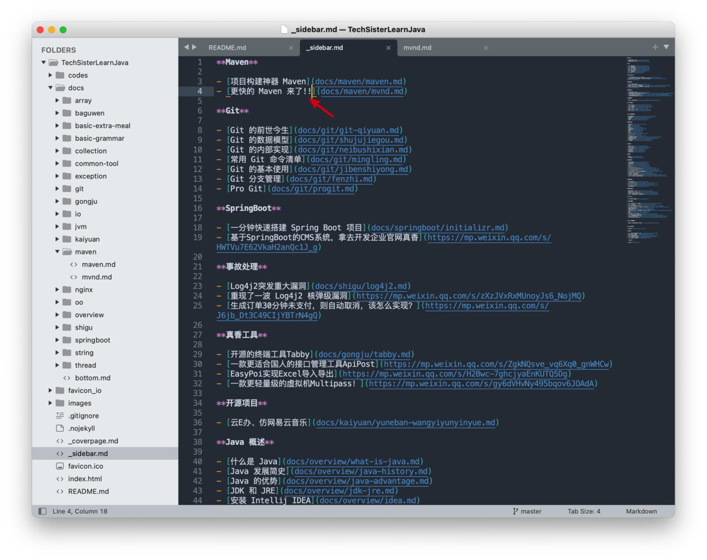The height and width of the screenshot is (560, 707).
Task: Click the git branch master icon
Action: tap(515, 511)
